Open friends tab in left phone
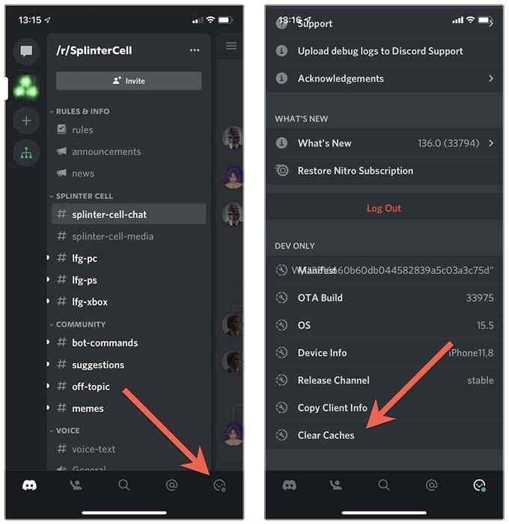509x524 pixels. coord(76,485)
